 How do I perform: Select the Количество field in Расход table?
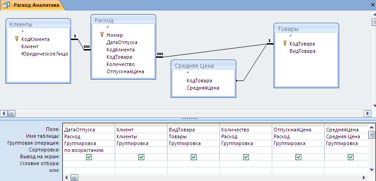tap(120, 64)
